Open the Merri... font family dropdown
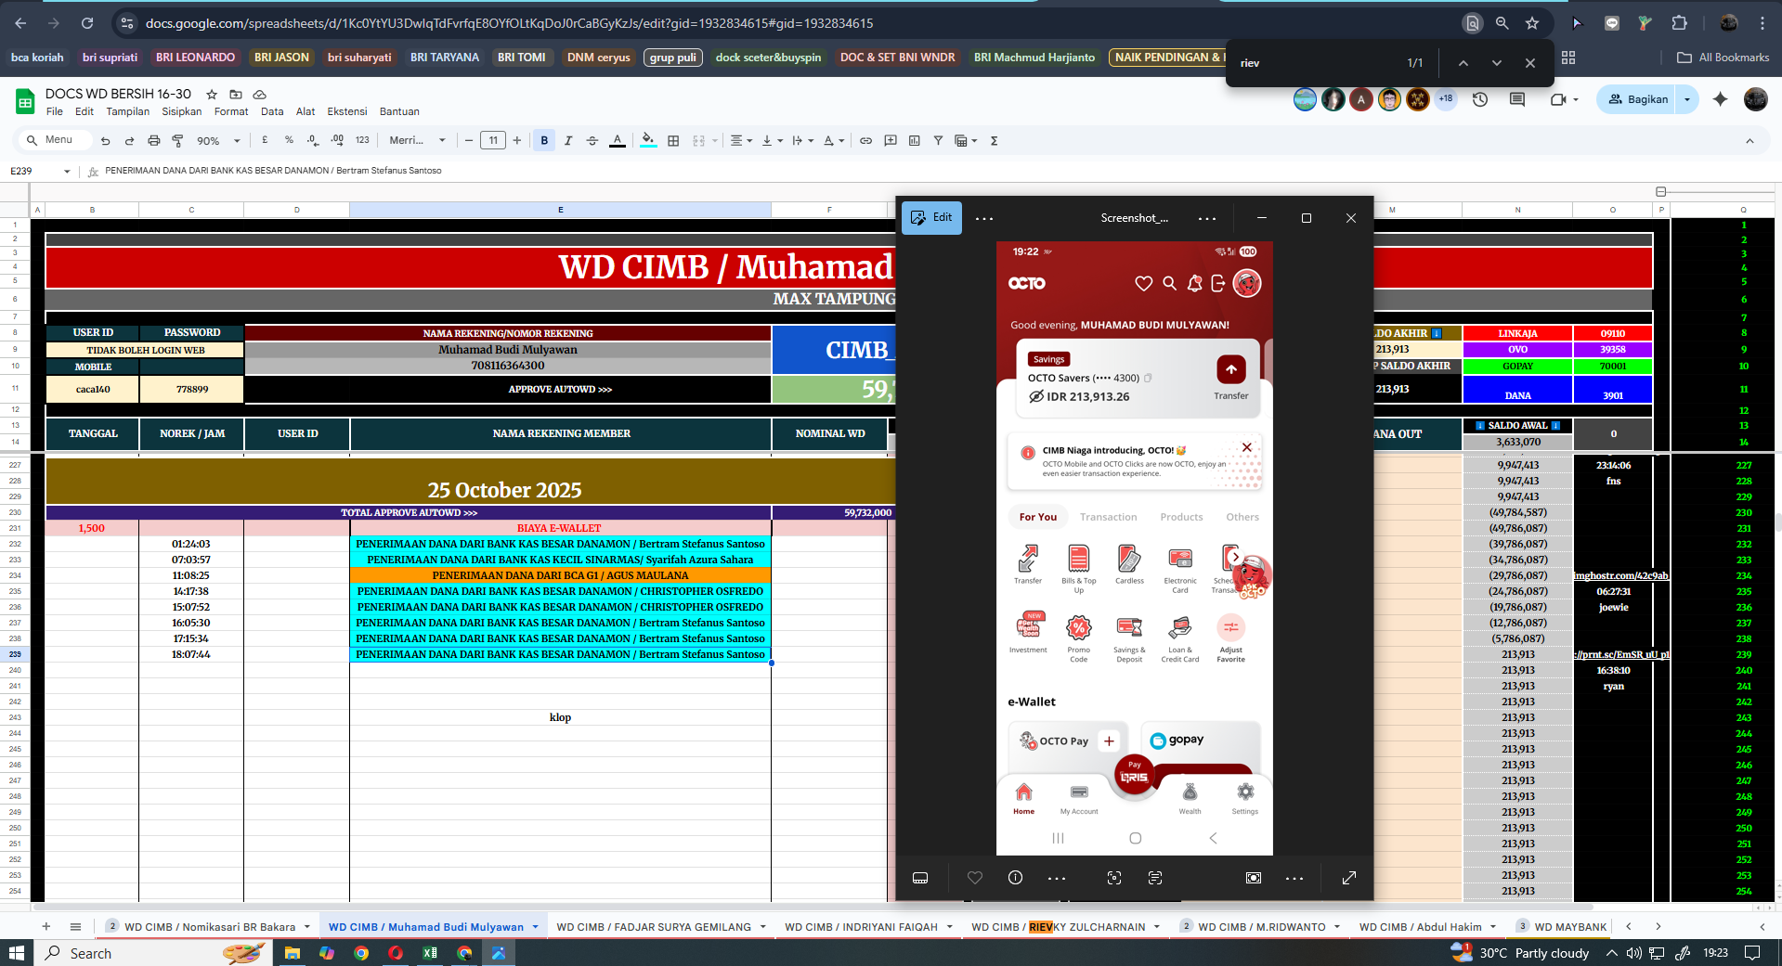Image resolution: width=1782 pixels, height=966 pixels. click(417, 140)
